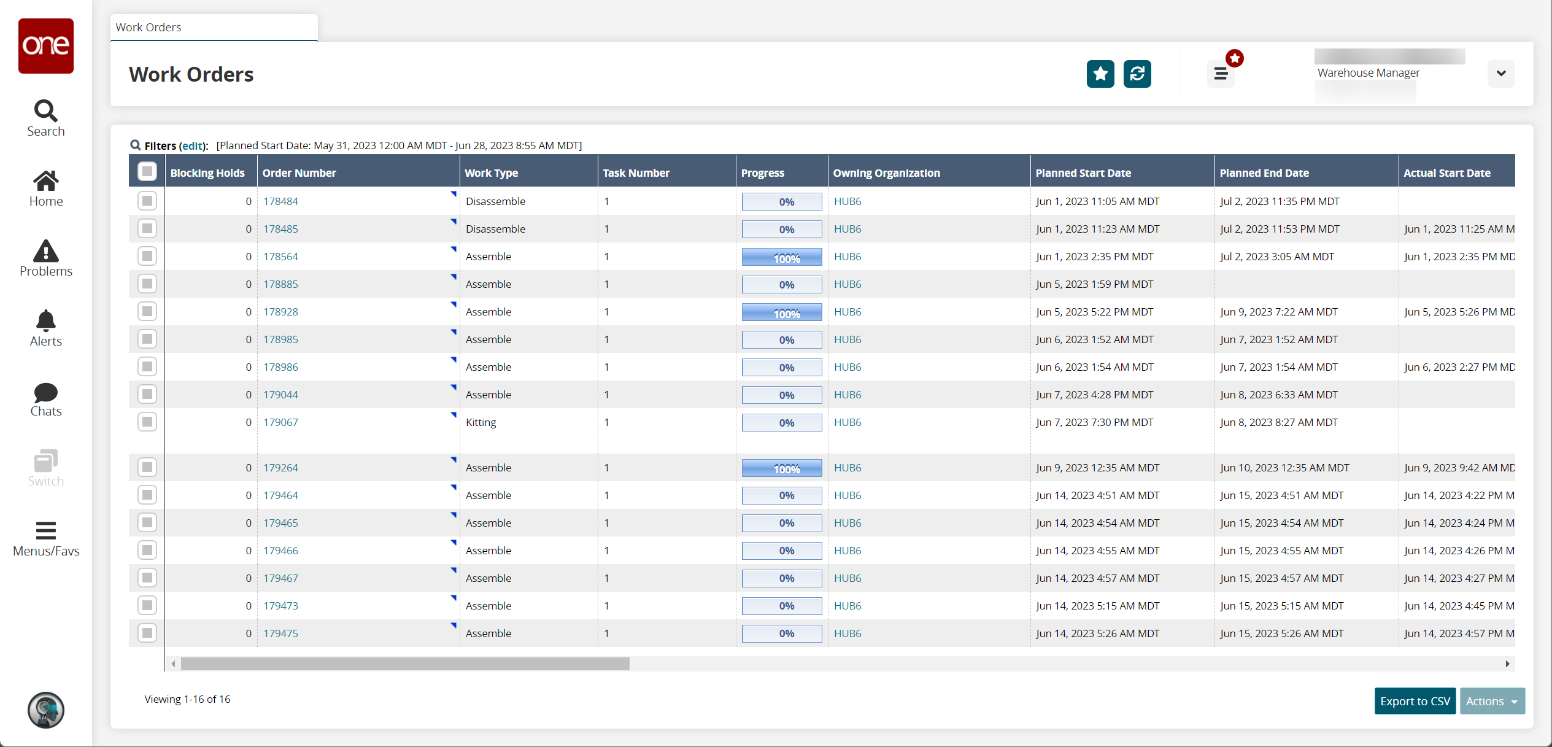This screenshot has height=747, width=1552.
Task: Open order number 179467 link
Action: (x=280, y=578)
